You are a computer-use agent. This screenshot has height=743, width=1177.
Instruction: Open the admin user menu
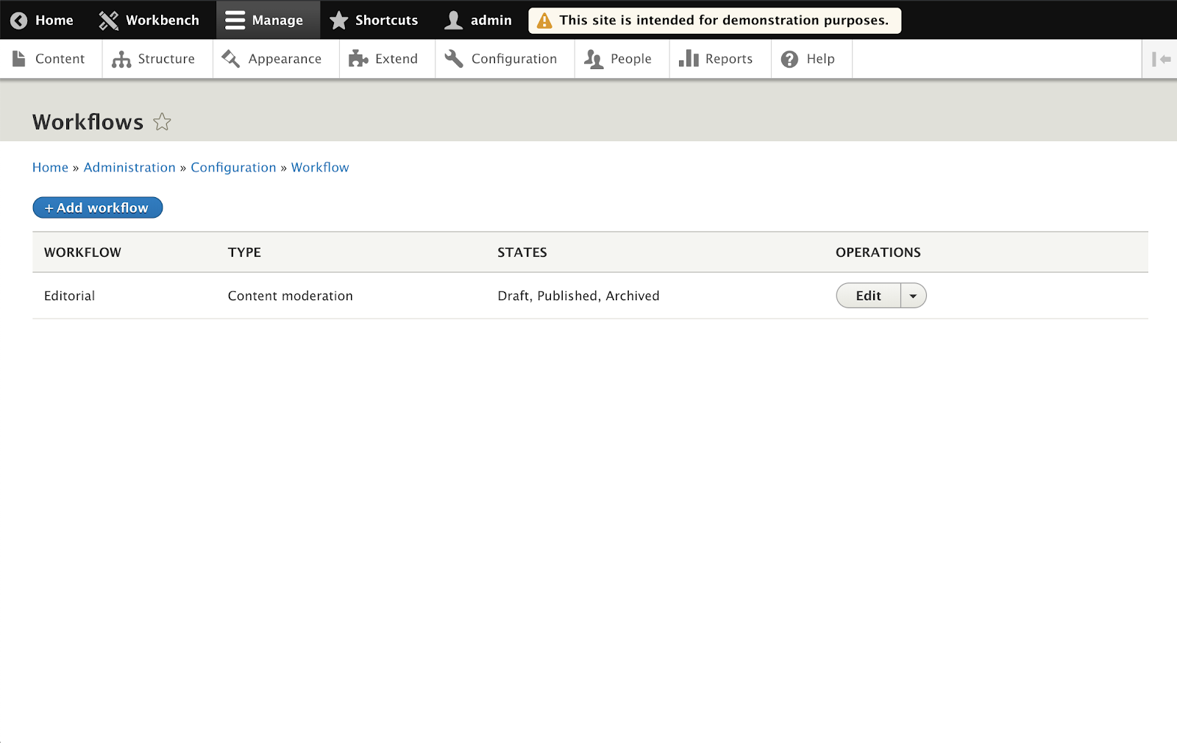[x=478, y=20]
